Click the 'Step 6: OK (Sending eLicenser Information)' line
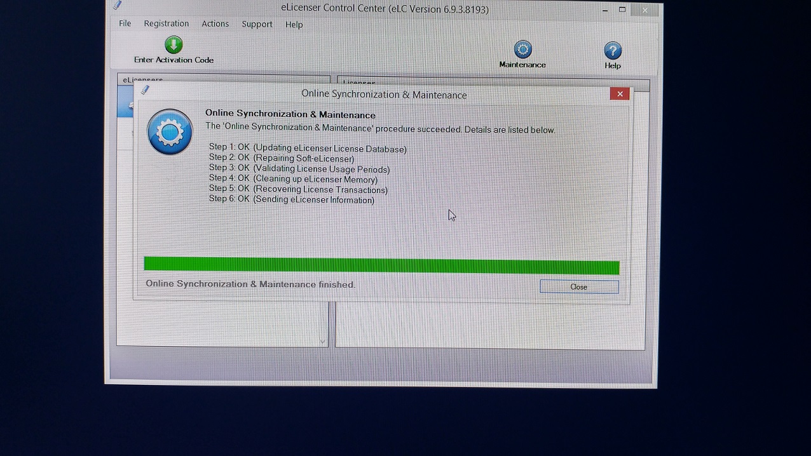 pyautogui.click(x=292, y=199)
